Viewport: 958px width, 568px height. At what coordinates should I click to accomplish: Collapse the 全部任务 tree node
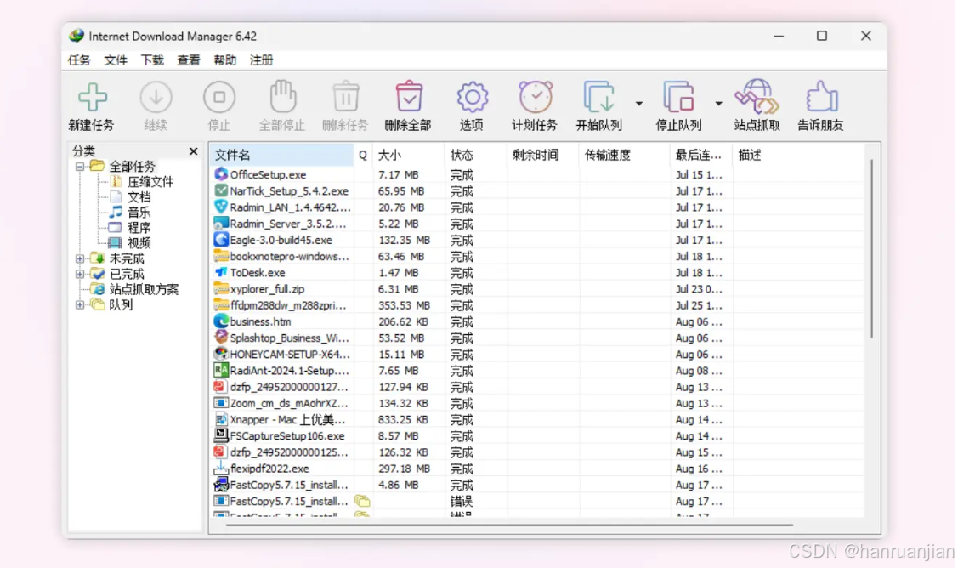click(79, 167)
